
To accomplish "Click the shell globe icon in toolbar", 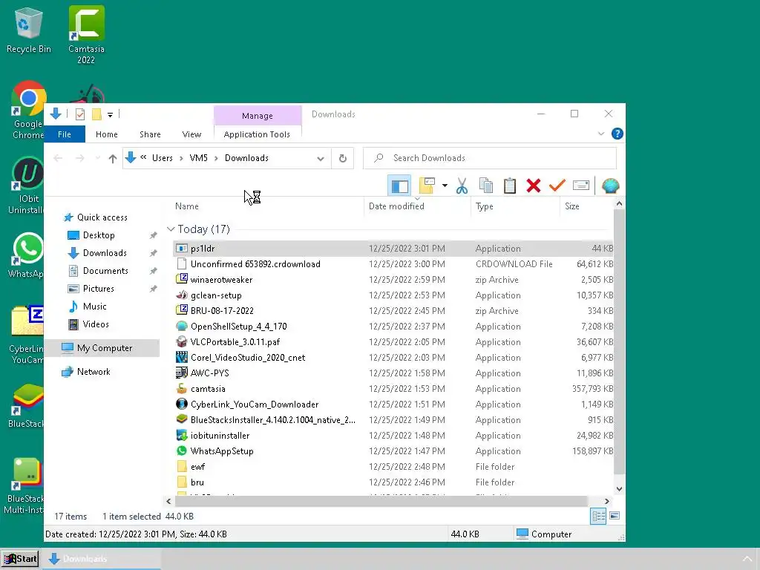I will [x=610, y=186].
